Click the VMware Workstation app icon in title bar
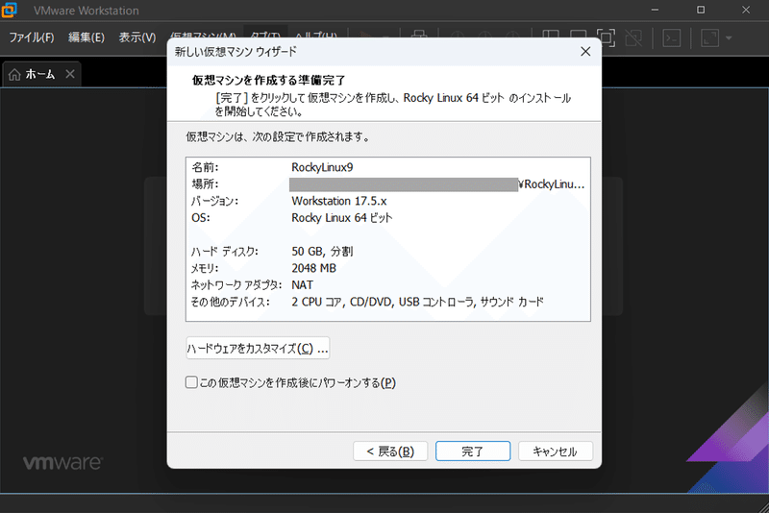This screenshot has height=513, width=769. pos(9,10)
